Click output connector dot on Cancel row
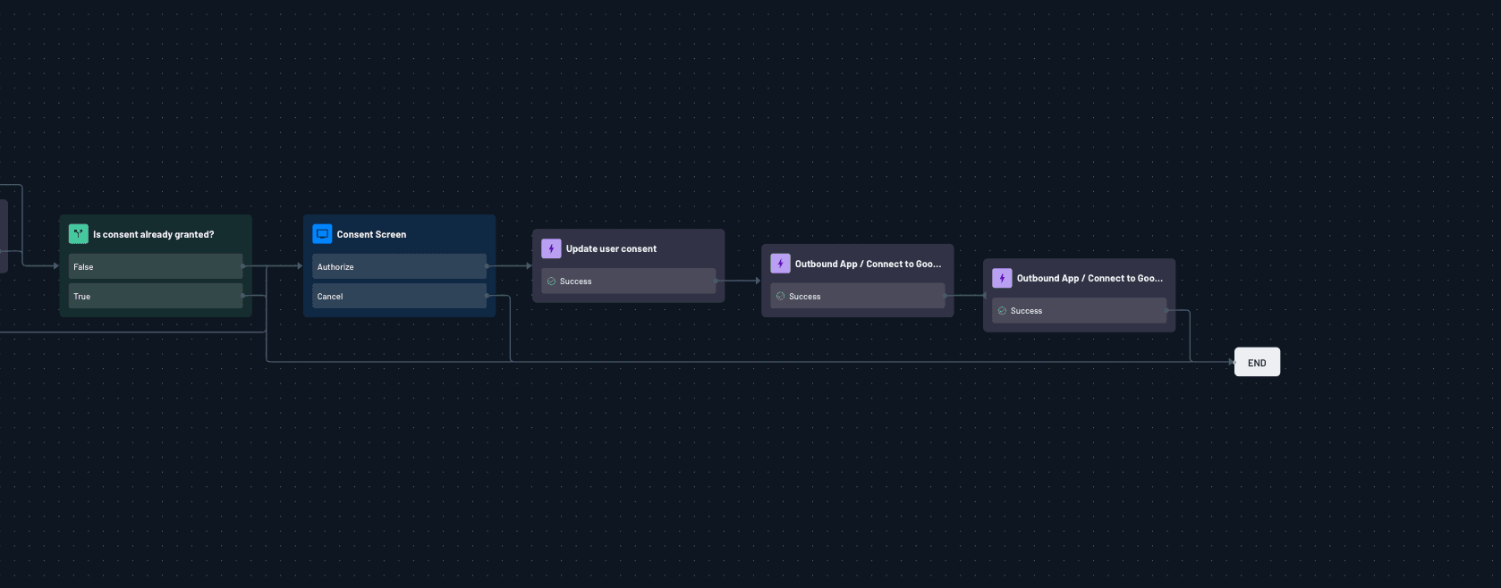The width and height of the screenshot is (1501, 588). (x=487, y=296)
